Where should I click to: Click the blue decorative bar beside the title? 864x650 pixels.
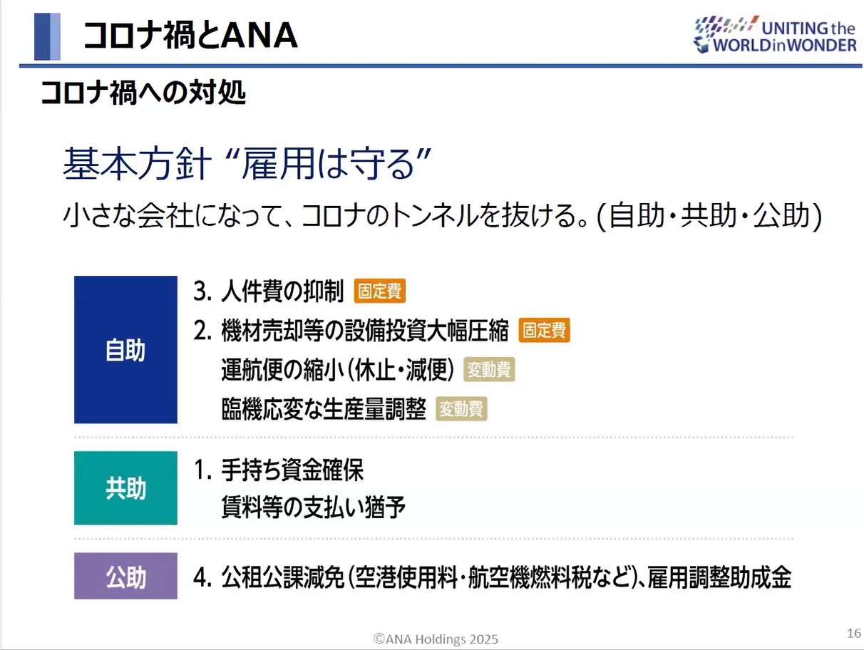[47, 36]
